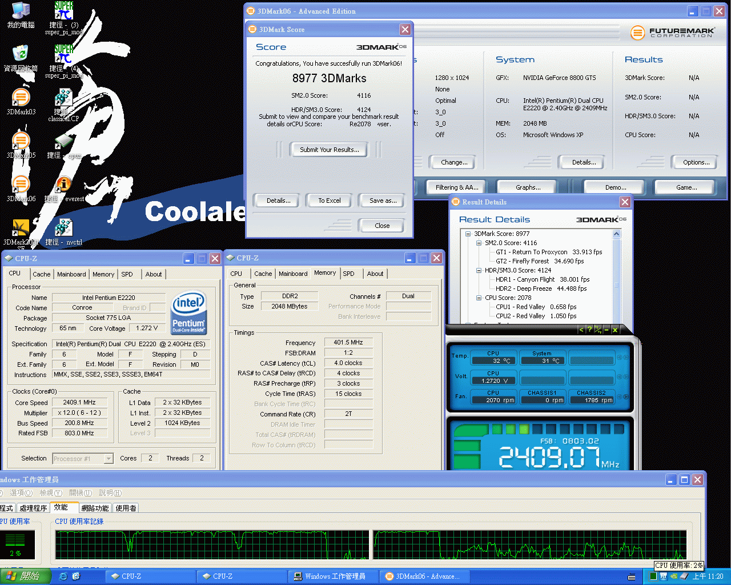The image size is (731, 585).
Task: Click the back arrow icon on monitoring widget
Action: (x=581, y=330)
